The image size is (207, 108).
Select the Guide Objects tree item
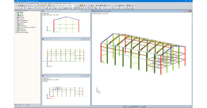(x=23, y=22)
